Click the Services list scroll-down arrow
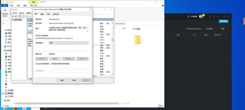245x110 pixels. click(x=112, y=74)
